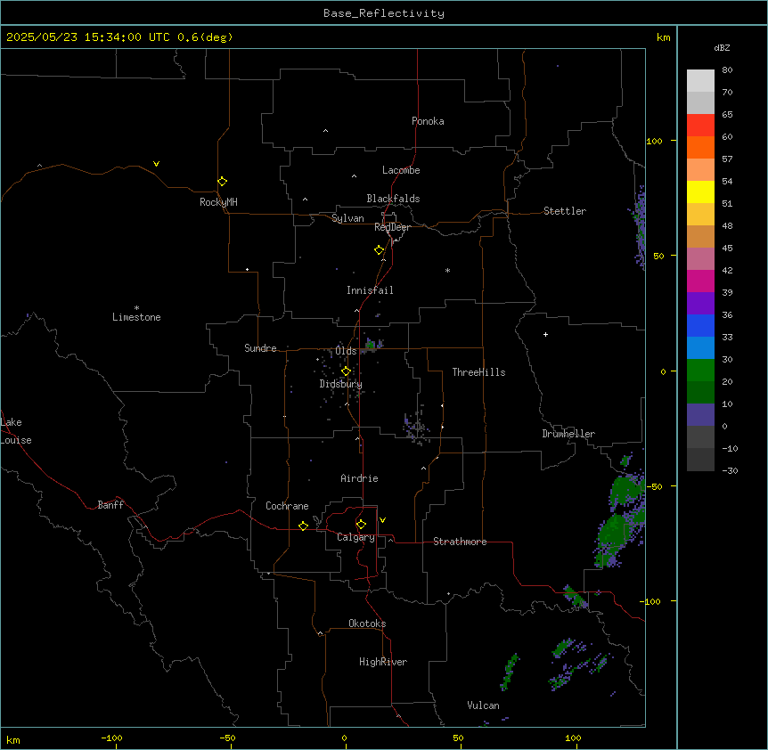Select the yellow diamond marker south of RedDeer
768x750 pixels.
pos(380,250)
